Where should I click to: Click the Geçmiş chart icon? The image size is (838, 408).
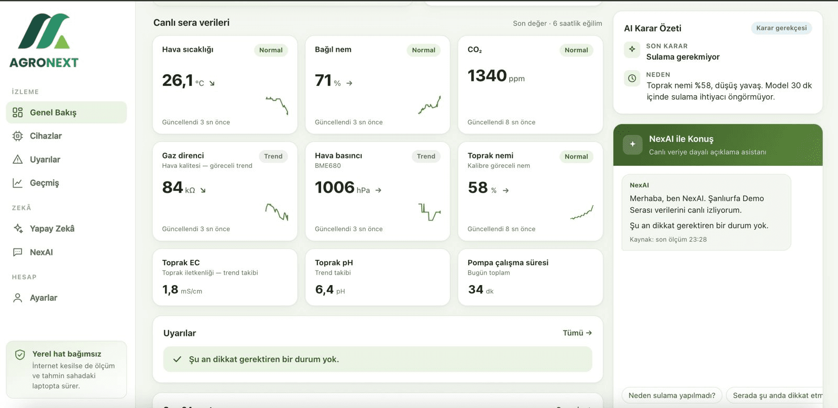(18, 183)
